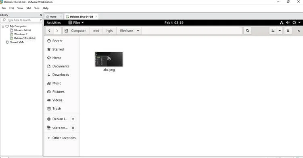Select Windows 7 VM
303x158 pixels.
(21, 34)
